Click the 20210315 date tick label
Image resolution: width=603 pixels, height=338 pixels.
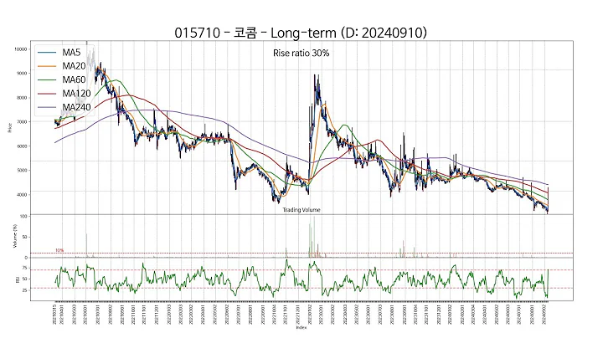click(55, 314)
